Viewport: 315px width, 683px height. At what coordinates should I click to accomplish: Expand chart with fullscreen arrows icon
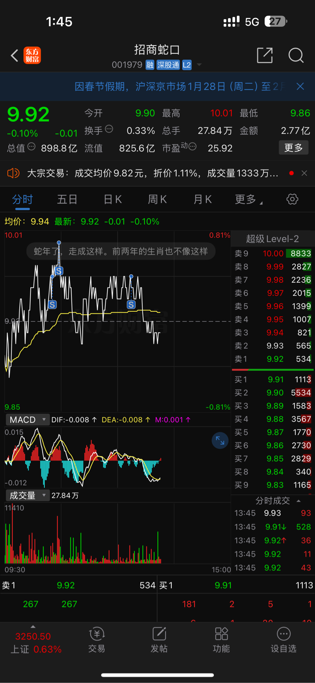[220, 441]
